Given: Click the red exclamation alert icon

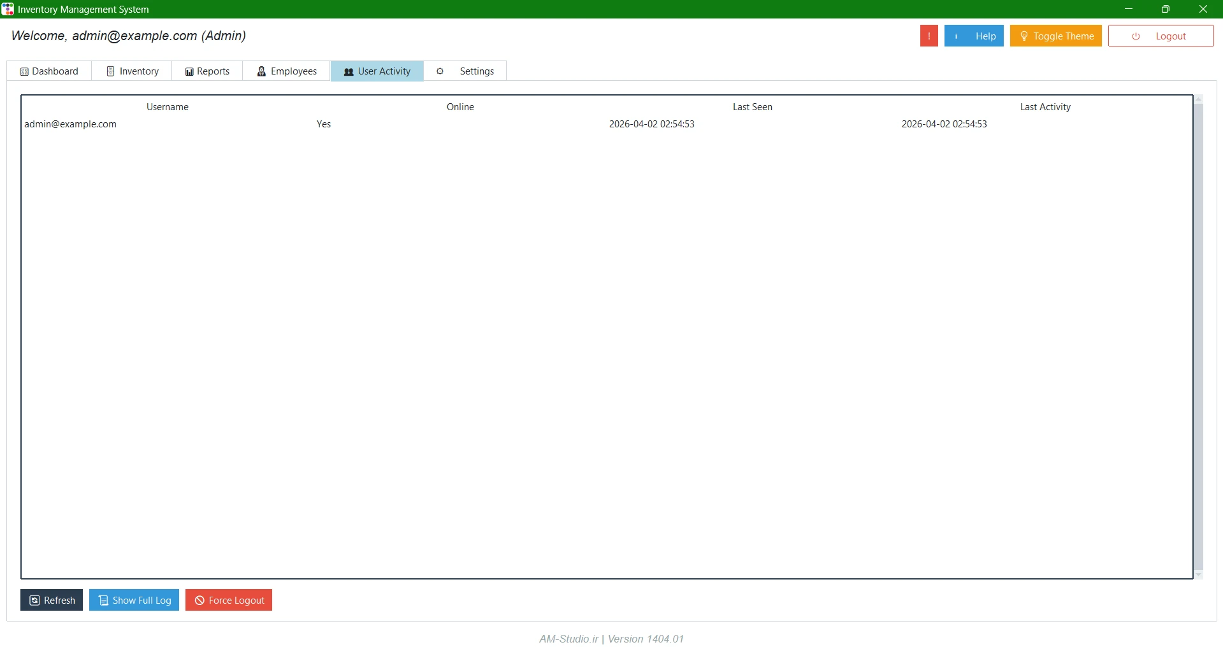Looking at the screenshot, I should pos(929,36).
